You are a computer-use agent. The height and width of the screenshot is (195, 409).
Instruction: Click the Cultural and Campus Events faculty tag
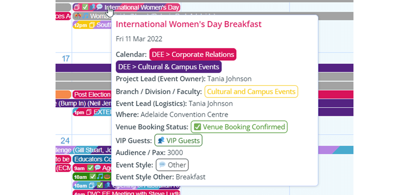click(x=251, y=92)
